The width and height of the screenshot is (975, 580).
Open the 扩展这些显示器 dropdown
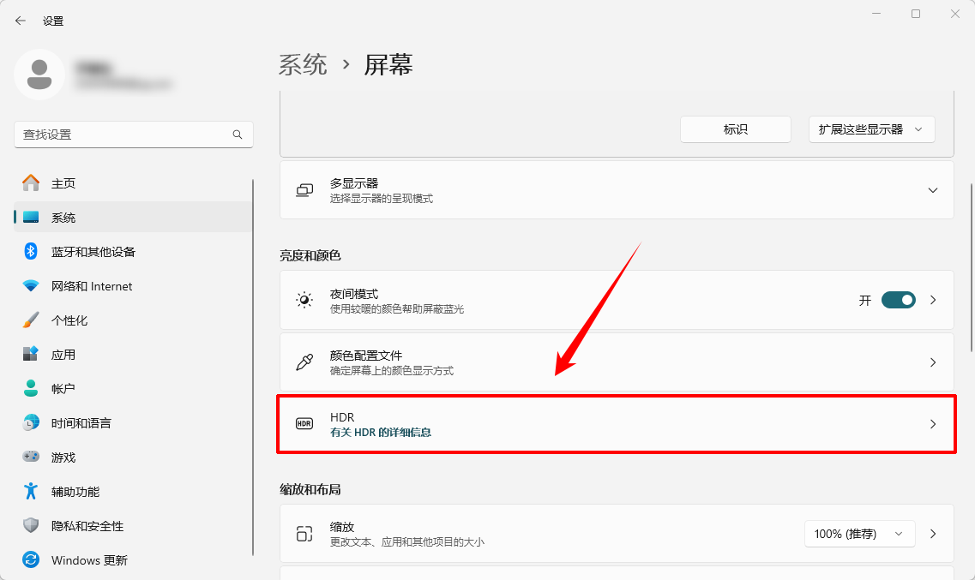pyautogui.click(x=872, y=129)
